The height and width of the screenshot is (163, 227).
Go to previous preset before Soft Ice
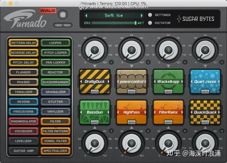point(86,15)
